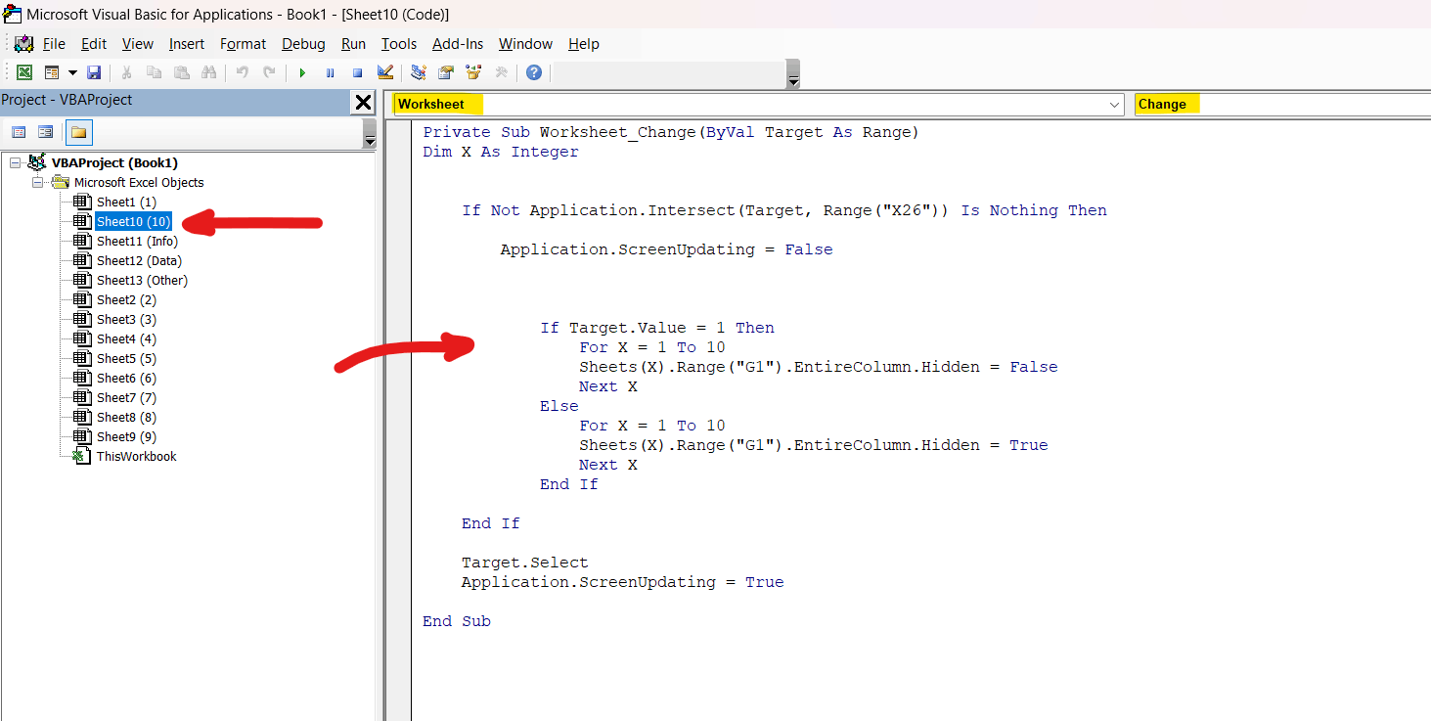Open the Add-Ins menu
1431x721 pixels.
click(458, 44)
